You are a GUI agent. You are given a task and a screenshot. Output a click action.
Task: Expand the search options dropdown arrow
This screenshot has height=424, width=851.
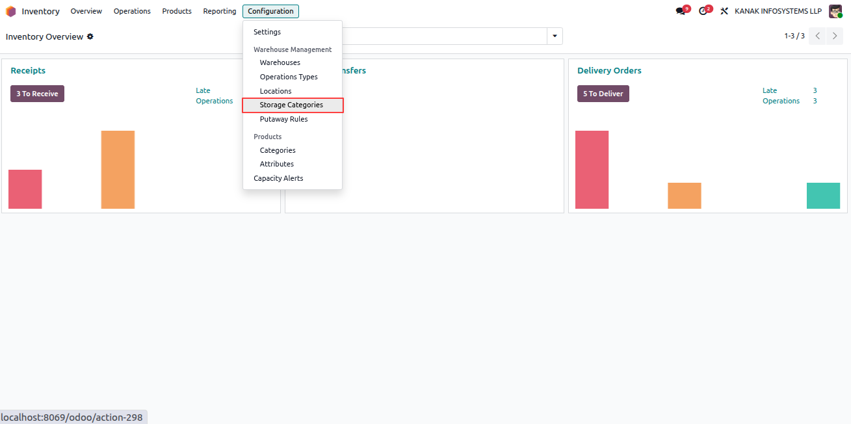(x=555, y=36)
